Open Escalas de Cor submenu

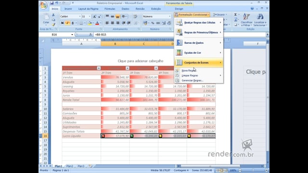(x=199, y=52)
